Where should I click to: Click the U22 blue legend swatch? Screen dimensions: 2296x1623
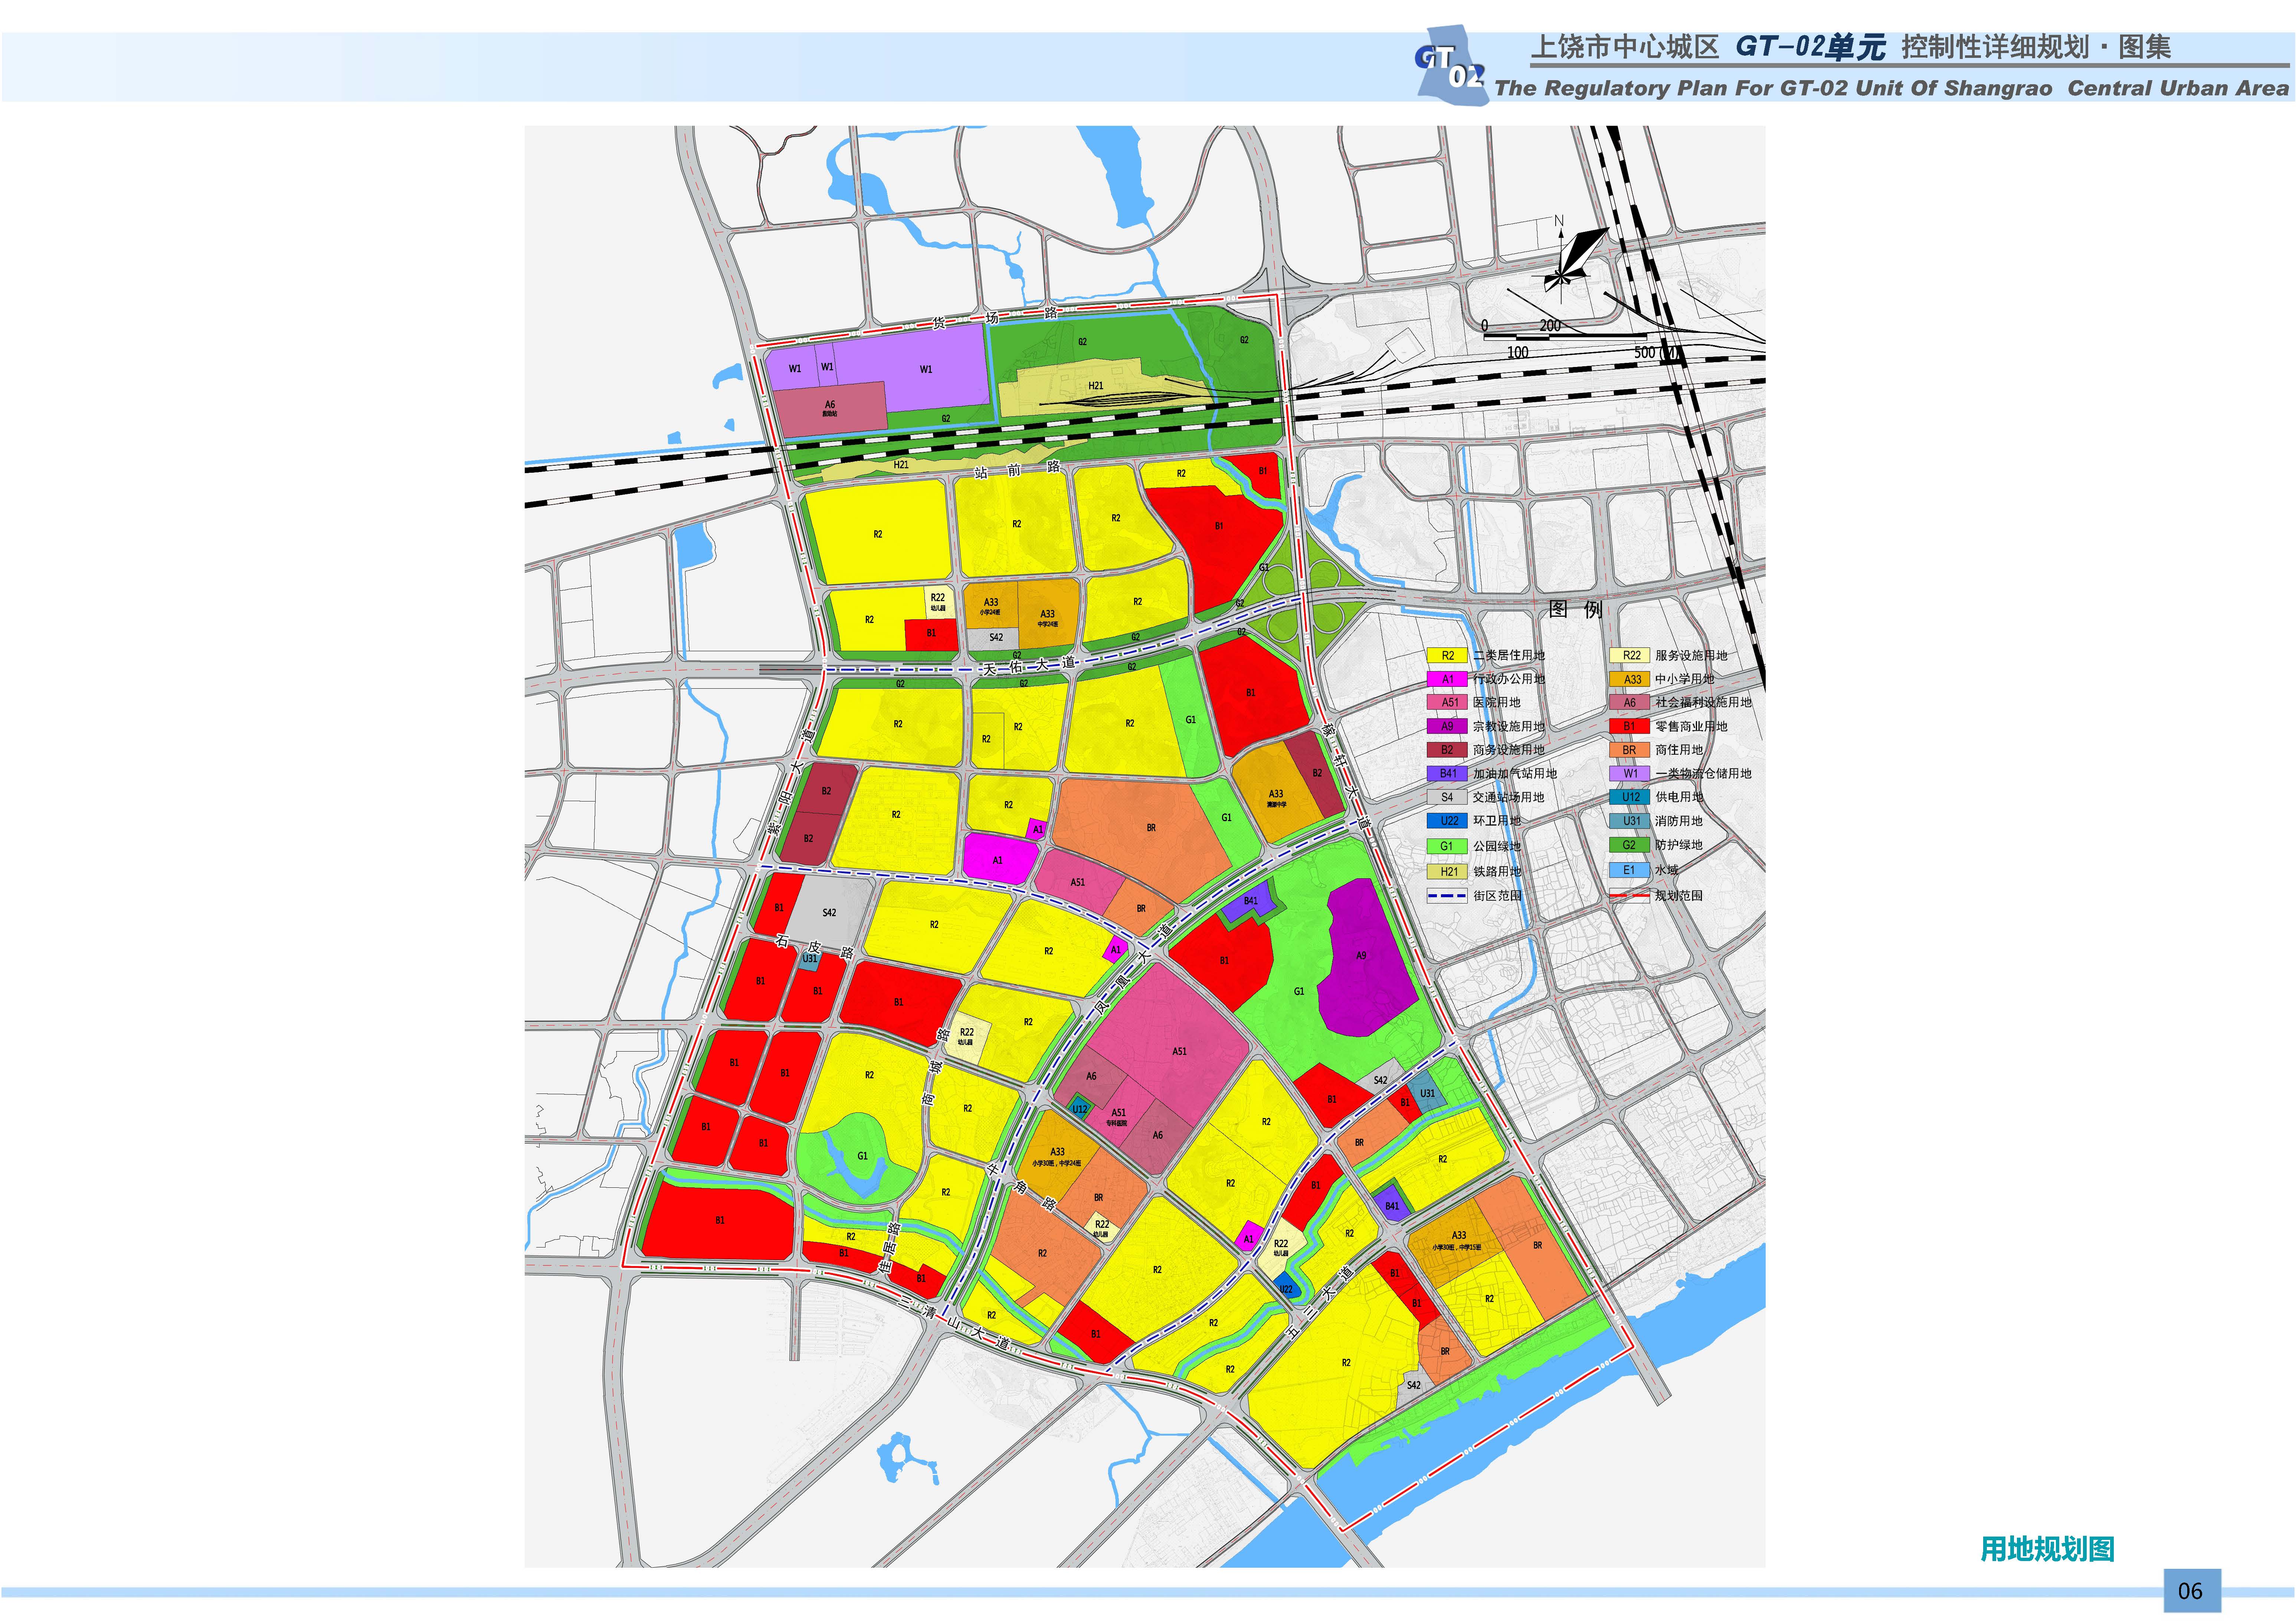(x=1447, y=821)
